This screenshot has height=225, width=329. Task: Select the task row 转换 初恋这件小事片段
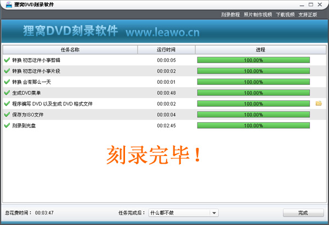164,71
